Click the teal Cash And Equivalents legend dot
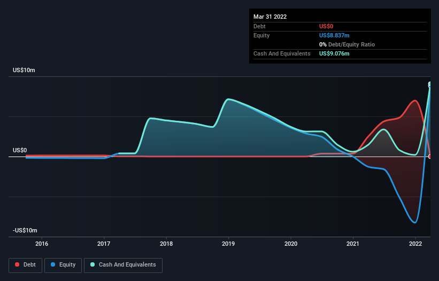This screenshot has width=439, height=281. pos(93,264)
